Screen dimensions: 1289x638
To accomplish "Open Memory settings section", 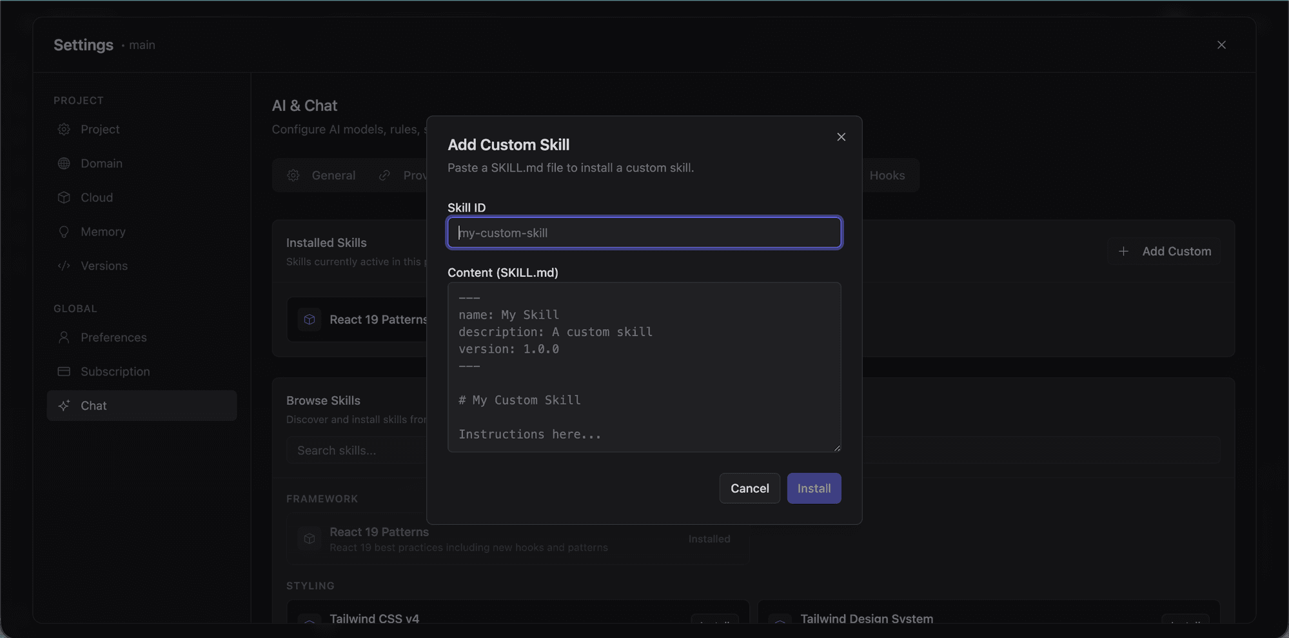I will tap(142, 232).
